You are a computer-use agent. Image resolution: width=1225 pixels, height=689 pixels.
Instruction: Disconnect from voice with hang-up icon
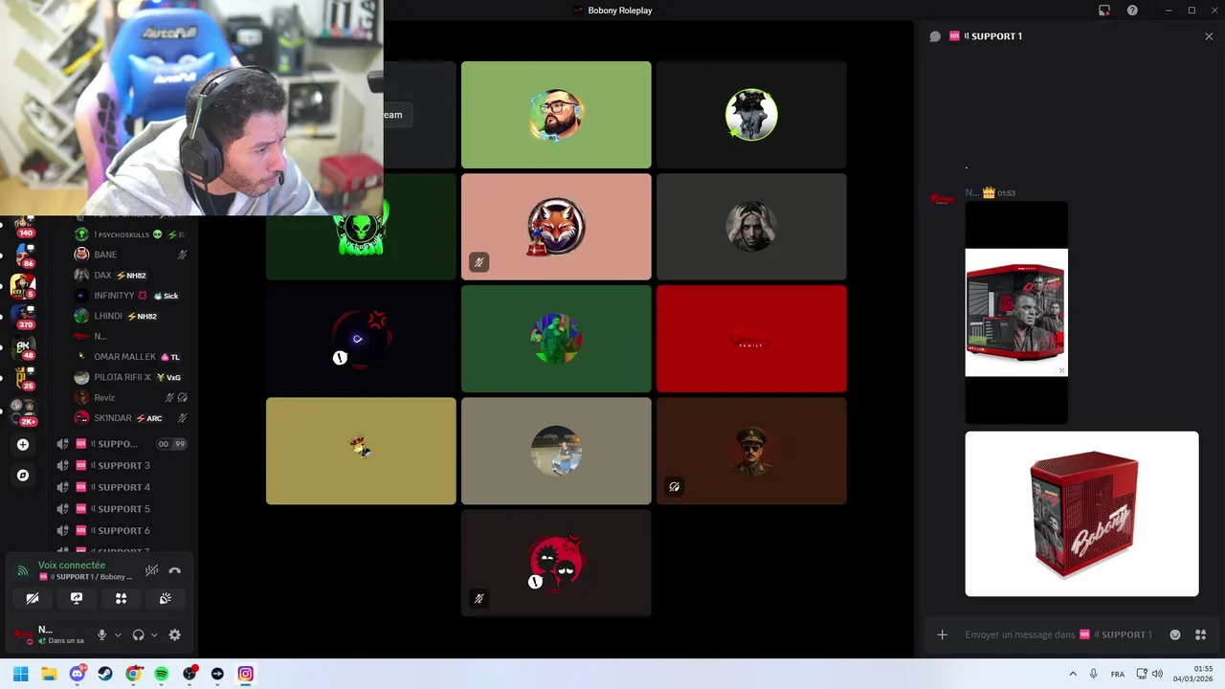[174, 570]
